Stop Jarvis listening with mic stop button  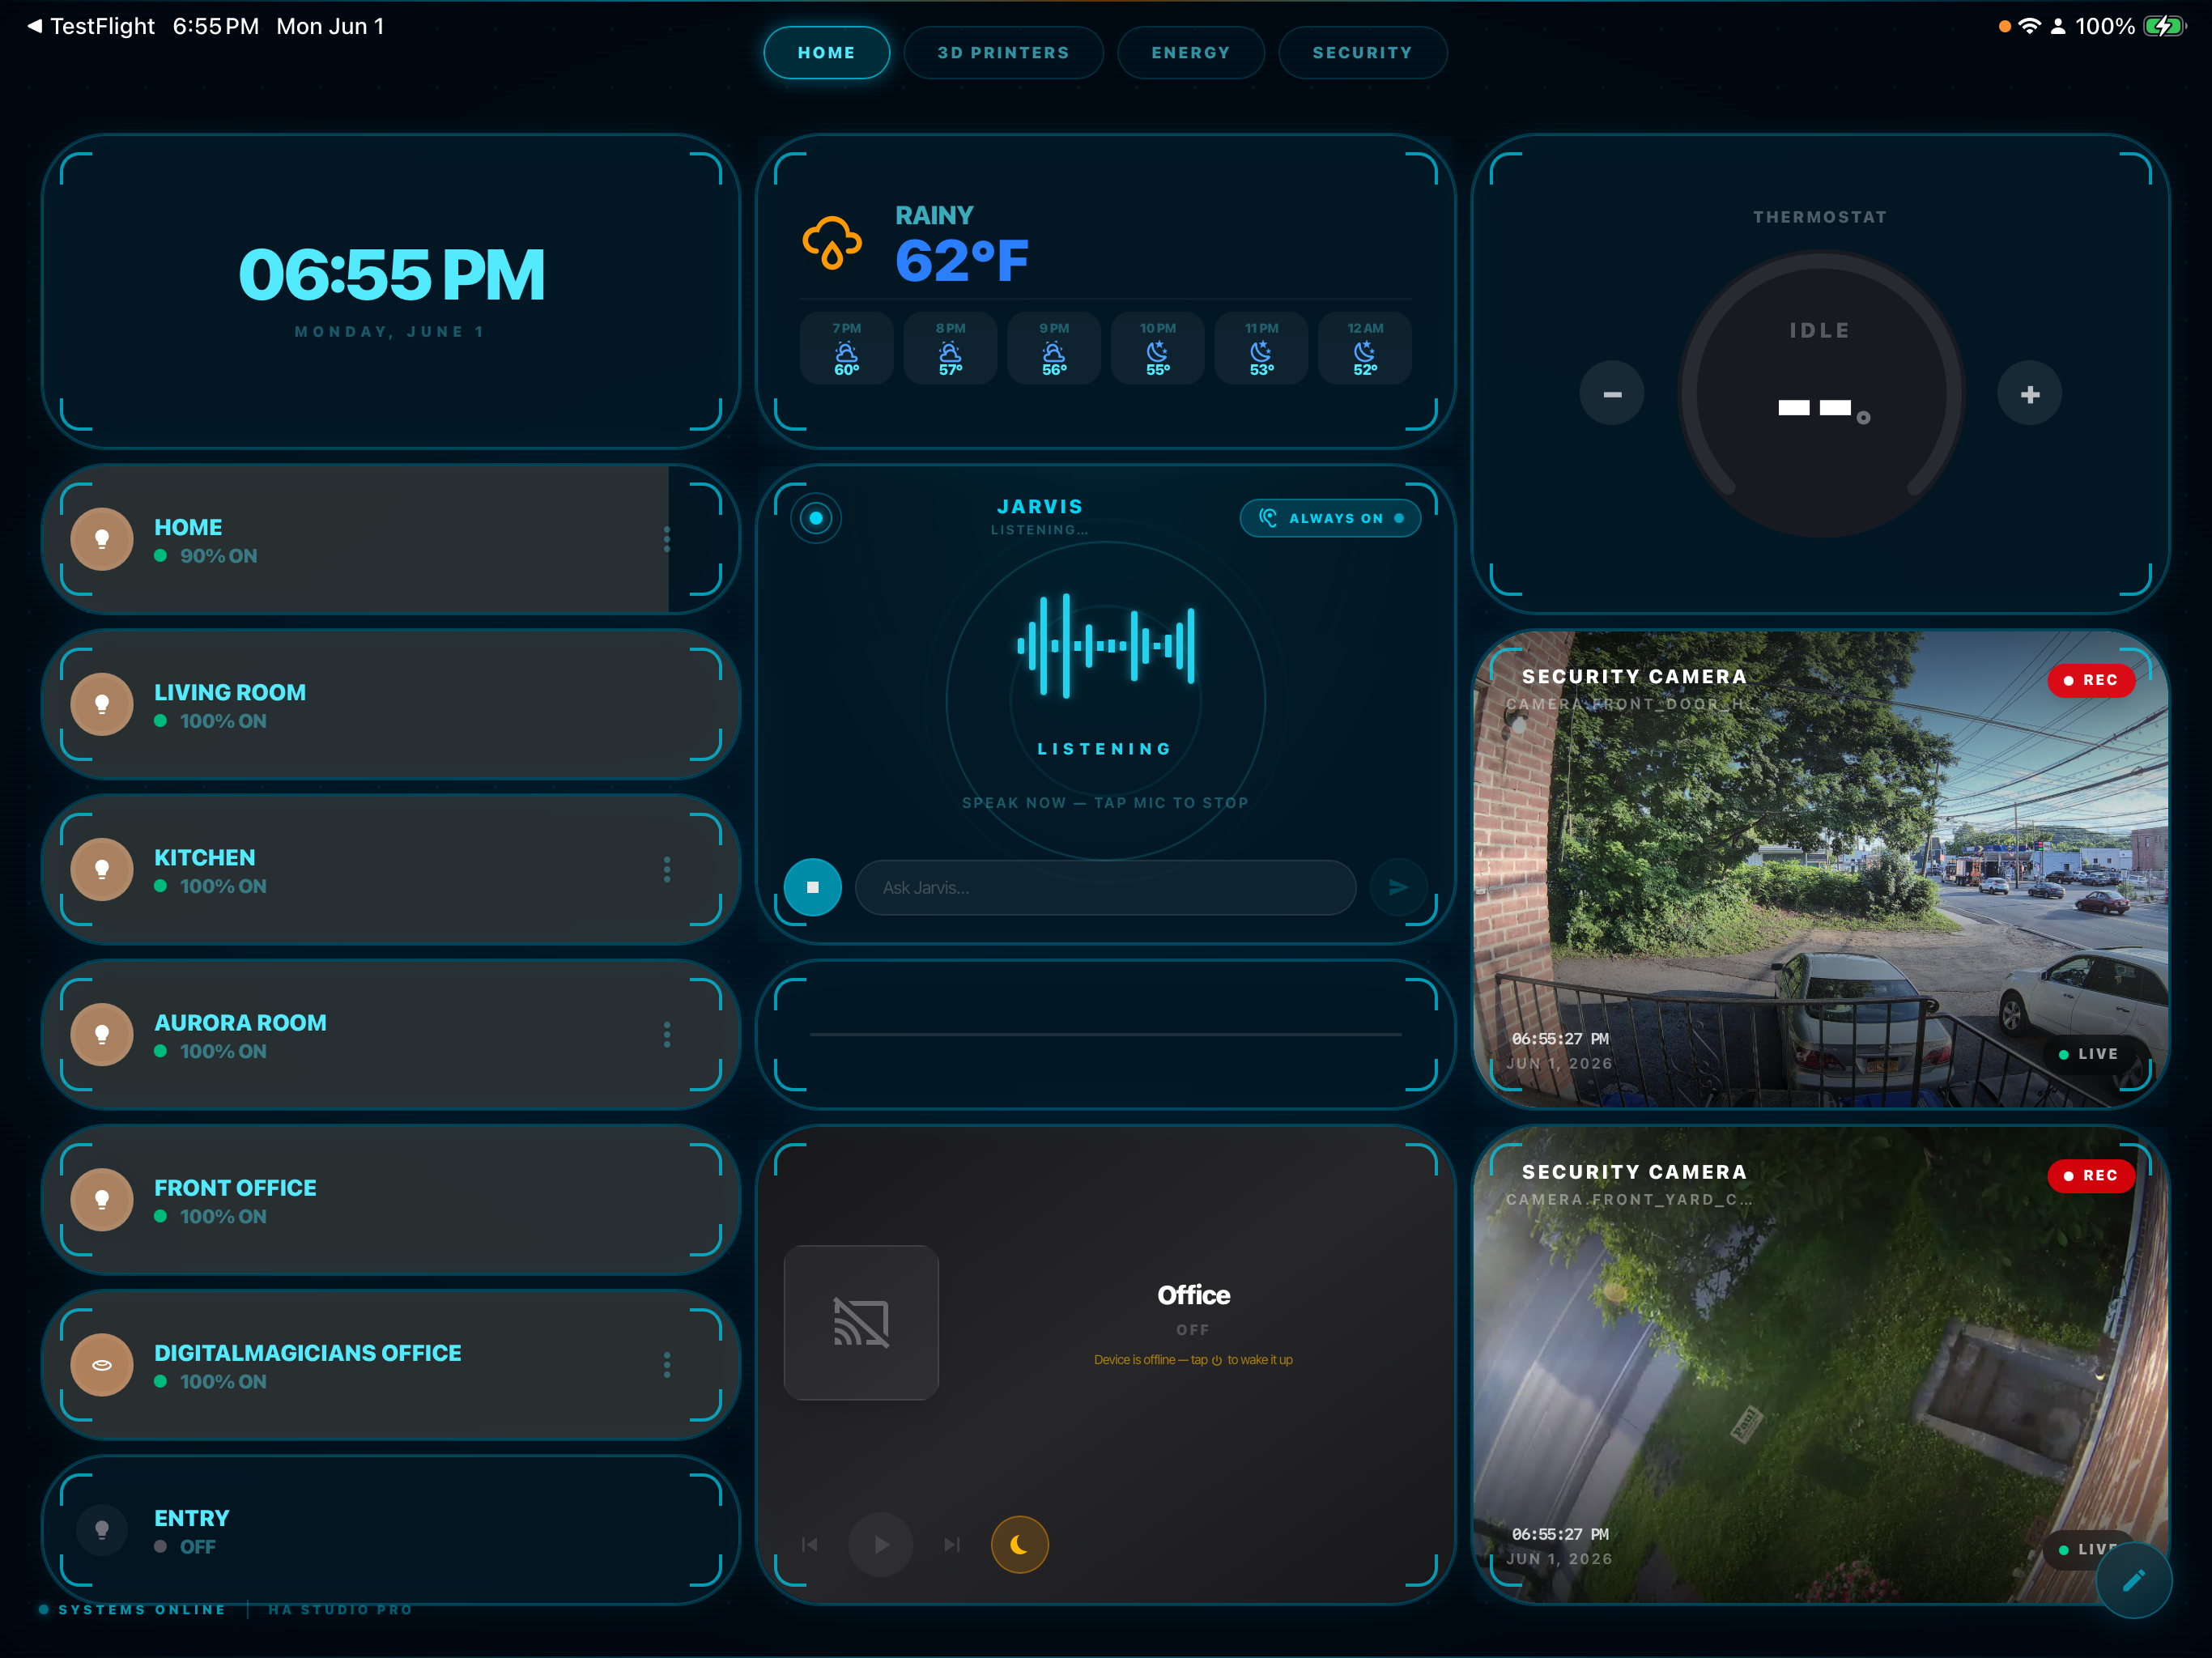pos(812,887)
